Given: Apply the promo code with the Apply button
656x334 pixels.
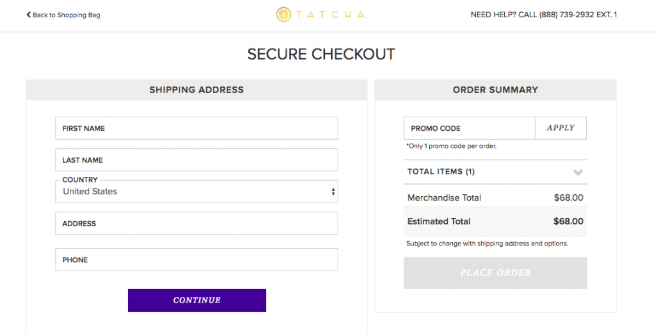Looking at the screenshot, I should (561, 128).
